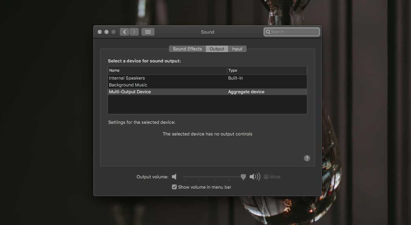Navigate back using the left arrow
411x225 pixels.
(x=124, y=32)
